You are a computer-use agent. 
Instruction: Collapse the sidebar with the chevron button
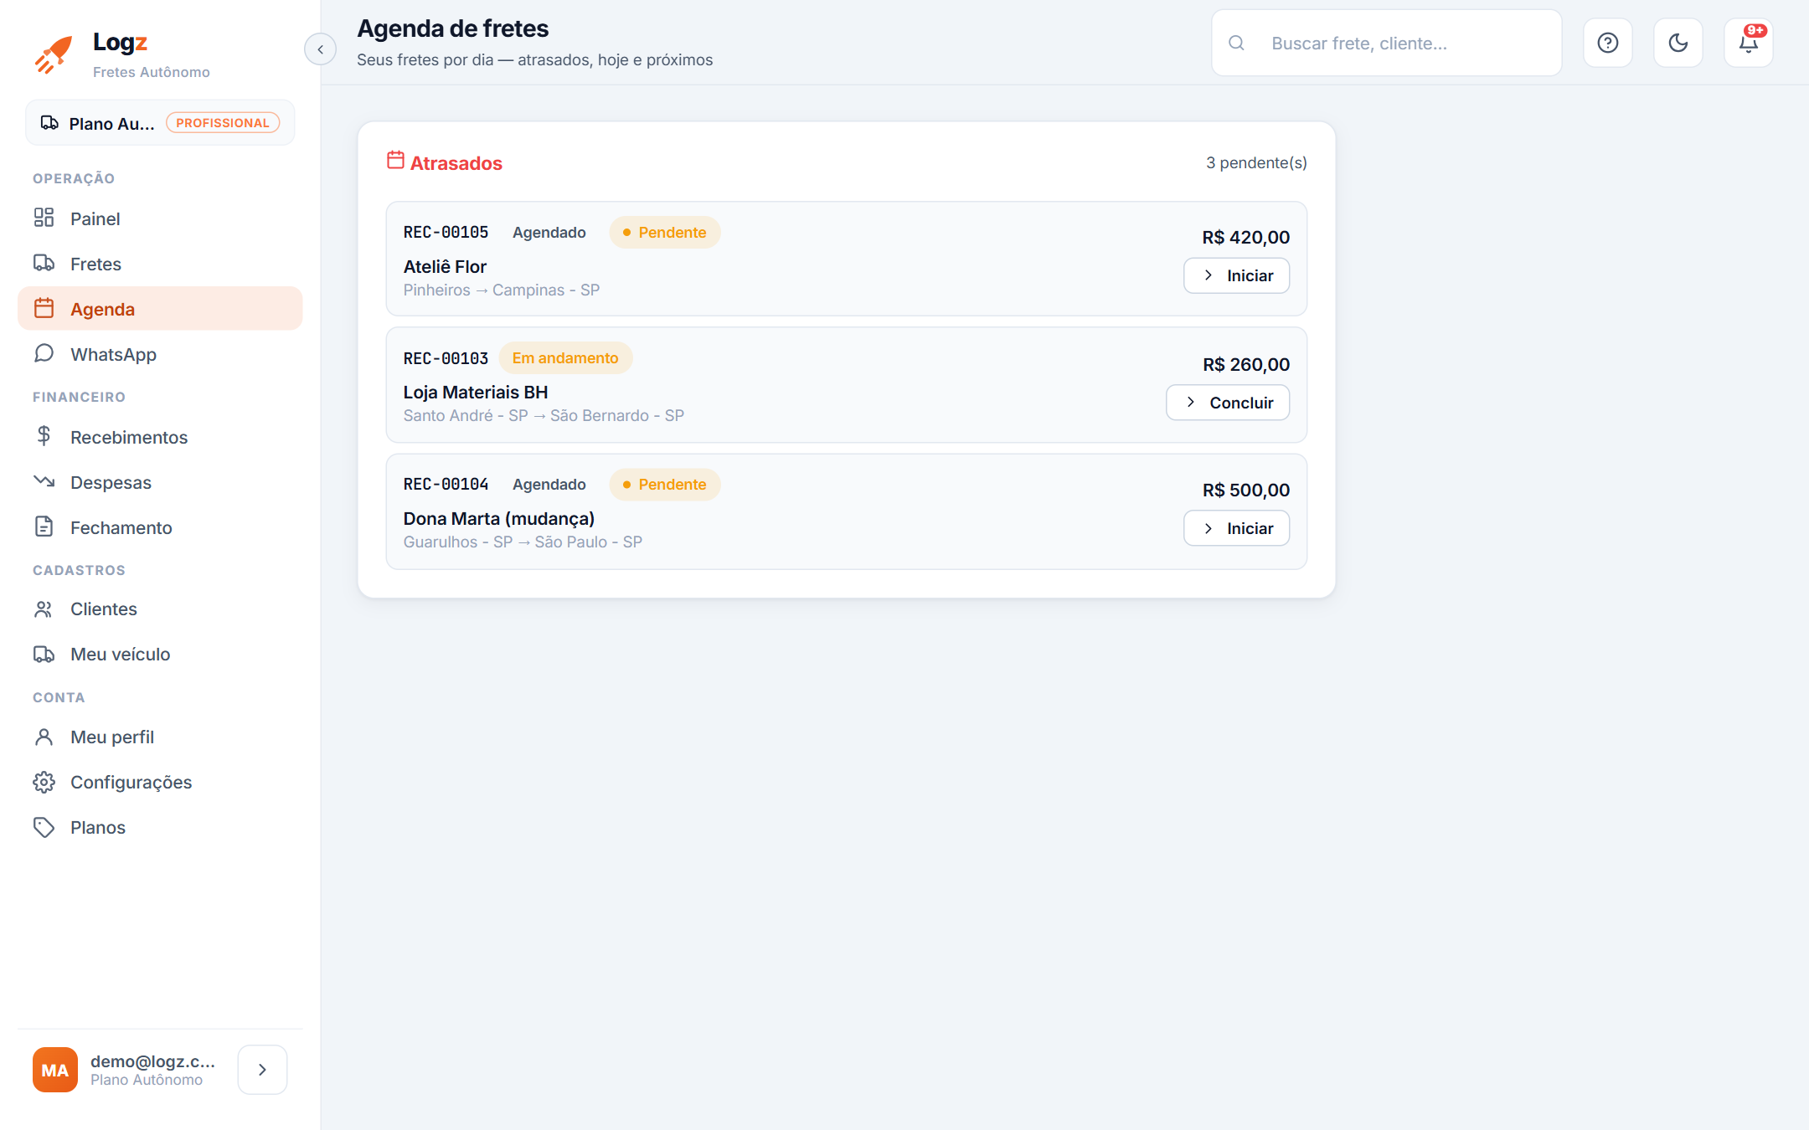(320, 49)
